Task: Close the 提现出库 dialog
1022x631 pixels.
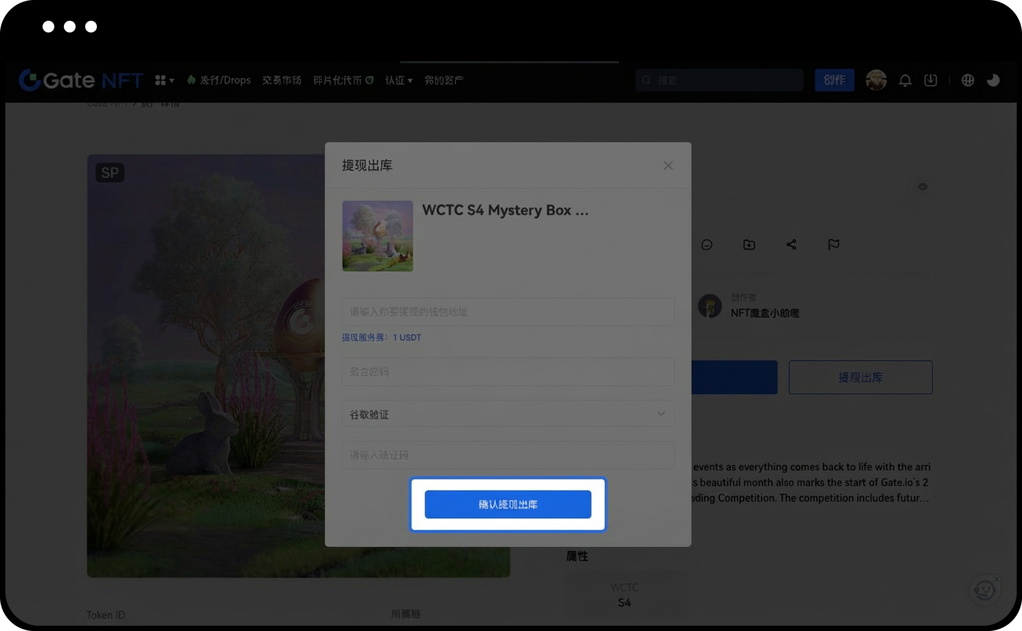Action: click(x=668, y=166)
